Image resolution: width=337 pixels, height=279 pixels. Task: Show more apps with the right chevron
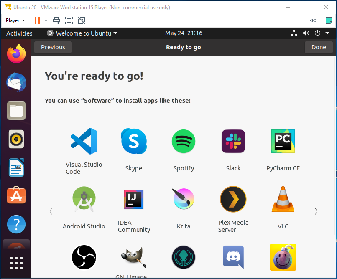click(316, 211)
